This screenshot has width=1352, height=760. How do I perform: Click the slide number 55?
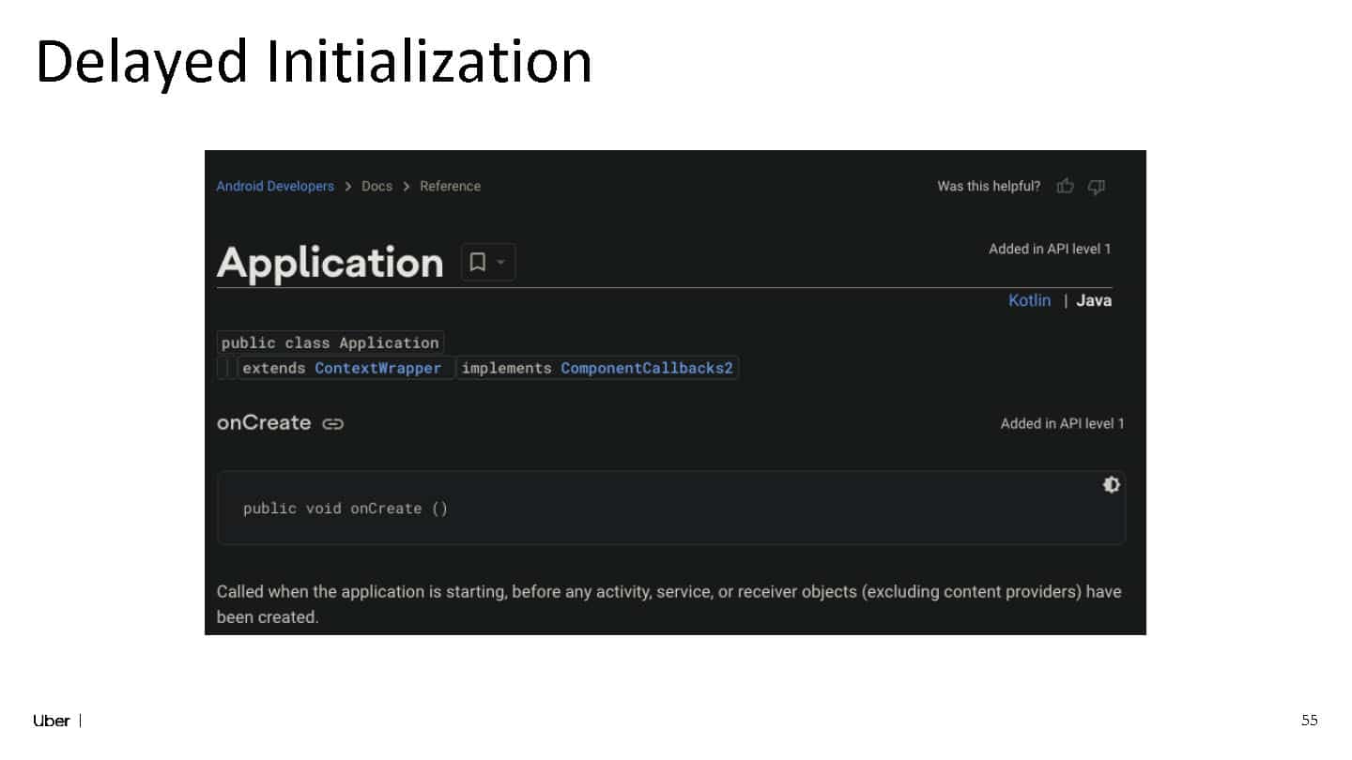[1309, 721]
